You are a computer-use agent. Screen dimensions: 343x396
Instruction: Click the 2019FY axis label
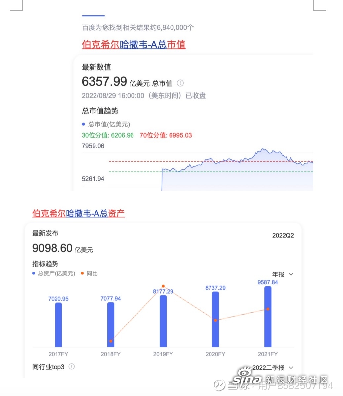tap(163, 354)
